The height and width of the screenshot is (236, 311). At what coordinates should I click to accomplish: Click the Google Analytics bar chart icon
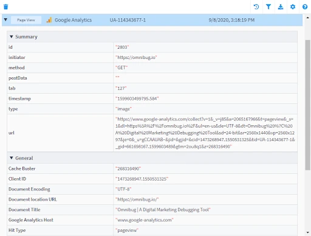tap(49, 20)
